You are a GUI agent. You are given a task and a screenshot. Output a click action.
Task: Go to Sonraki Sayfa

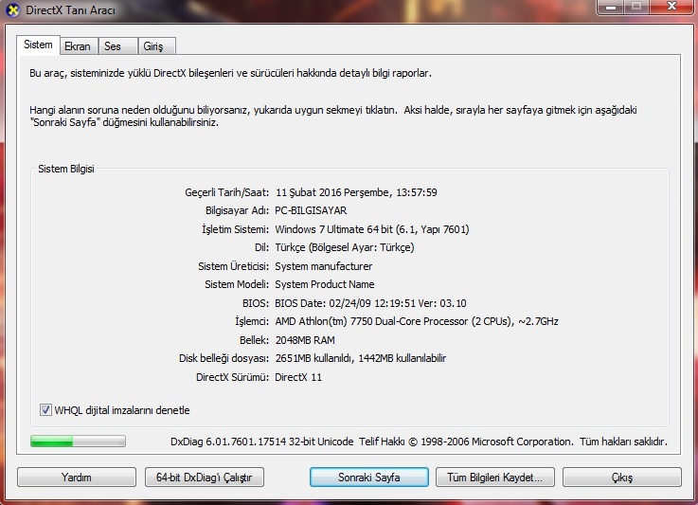pyautogui.click(x=369, y=478)
